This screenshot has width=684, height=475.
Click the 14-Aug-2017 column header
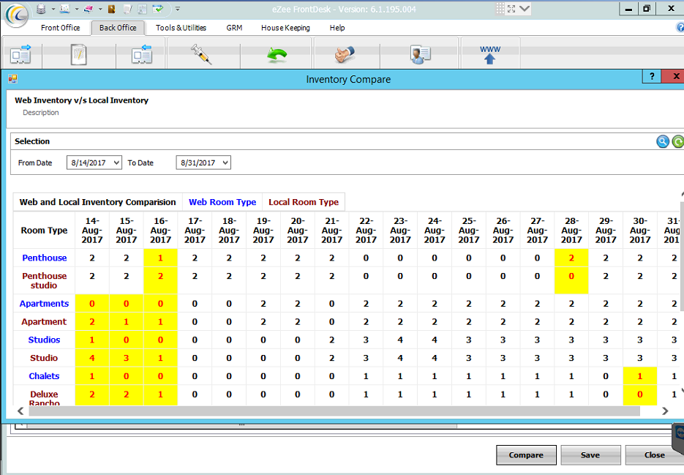(x=92, y=231)
